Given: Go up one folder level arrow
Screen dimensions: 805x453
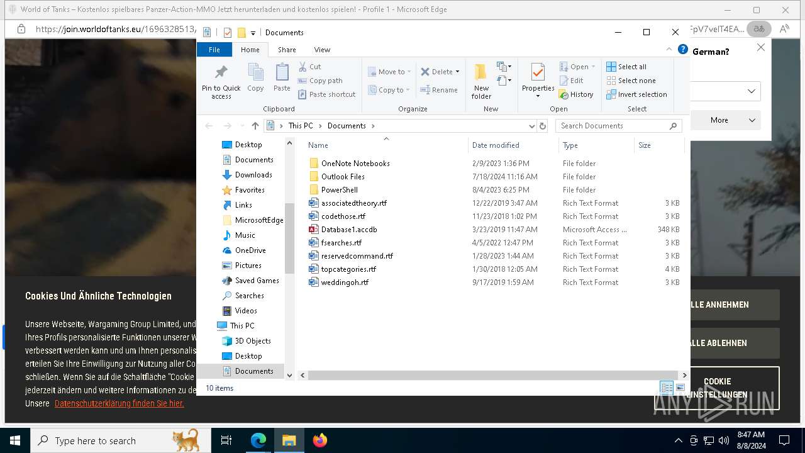Looking at the screenshot, I should tap(255, 126).
